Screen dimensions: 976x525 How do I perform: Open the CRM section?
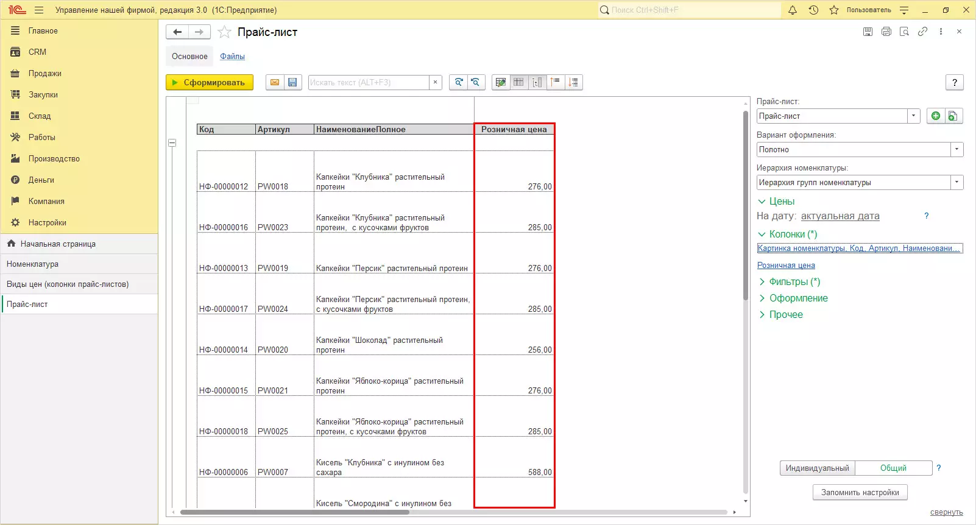pos(79,52)
